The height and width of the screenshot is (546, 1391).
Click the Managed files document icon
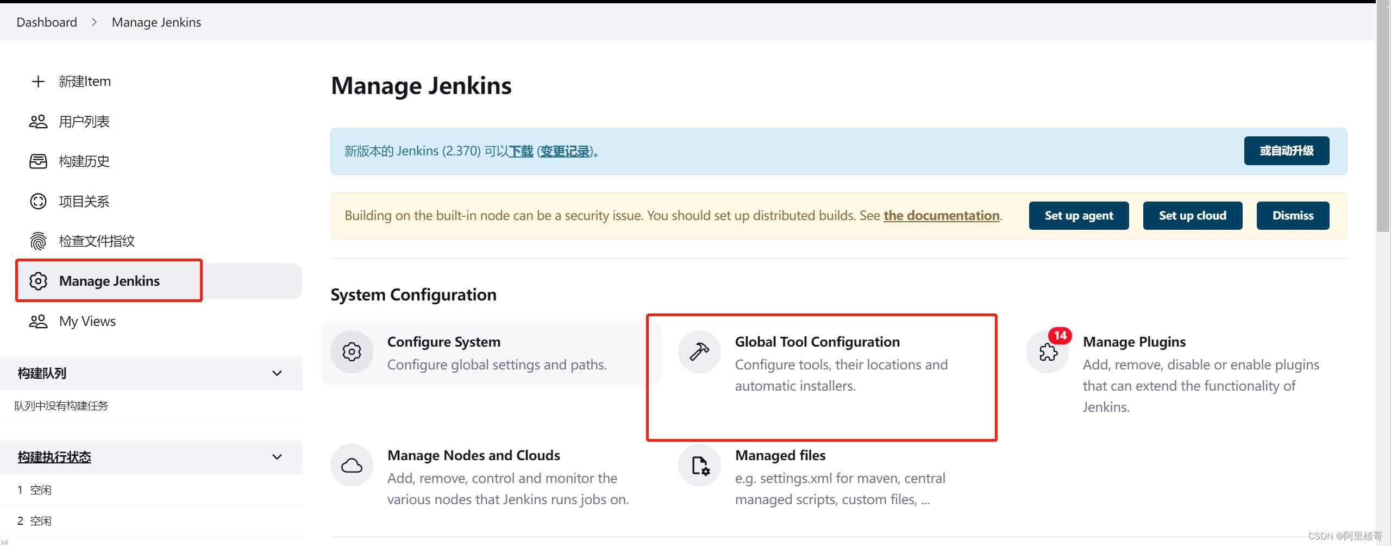tap(699, 466)
